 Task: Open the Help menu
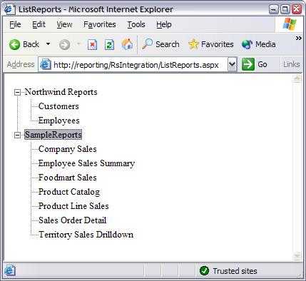[x=164, y=24]
